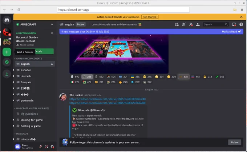This screenshot has height=152, width=247.
Task: Select the Minecraft server icon in sidebar
Action: tap(7, 42)
